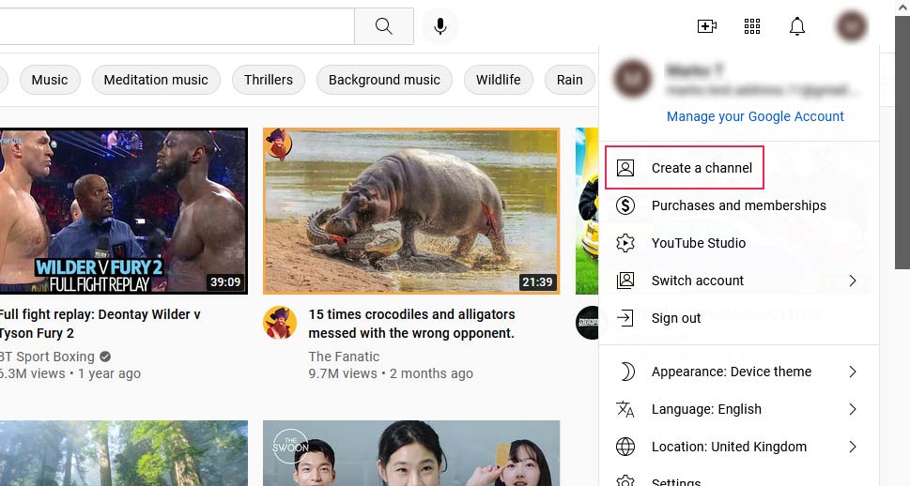
Task: Click verified badge next to BT Sport Boxing
Action: [x=105, y=357]
